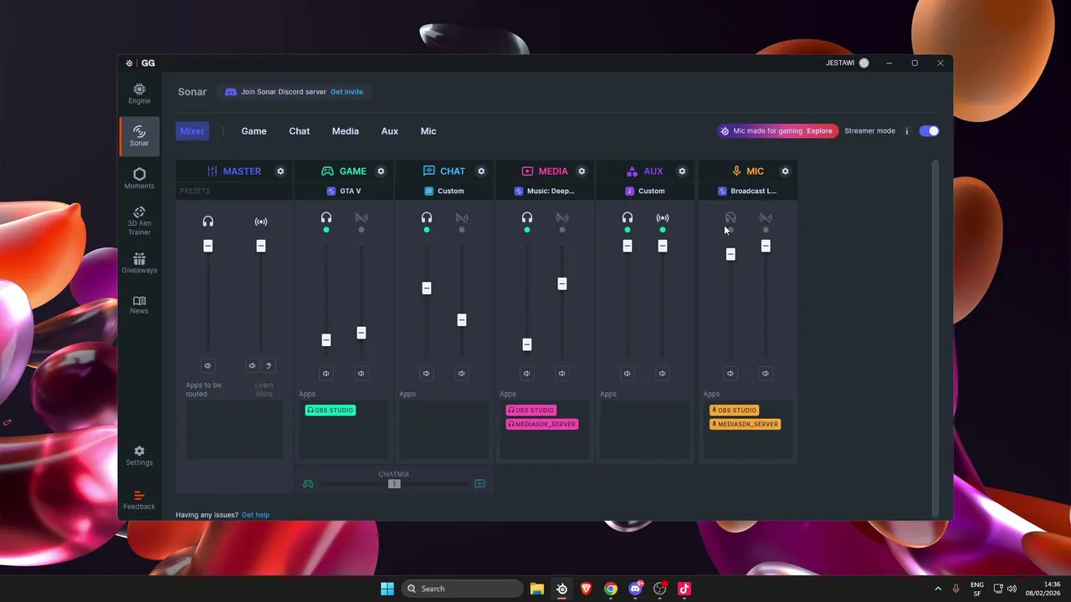Click the Discord logo in Sonar banner
The height and width of the screenshot is (602, 1071).
[x=231, y=92]
